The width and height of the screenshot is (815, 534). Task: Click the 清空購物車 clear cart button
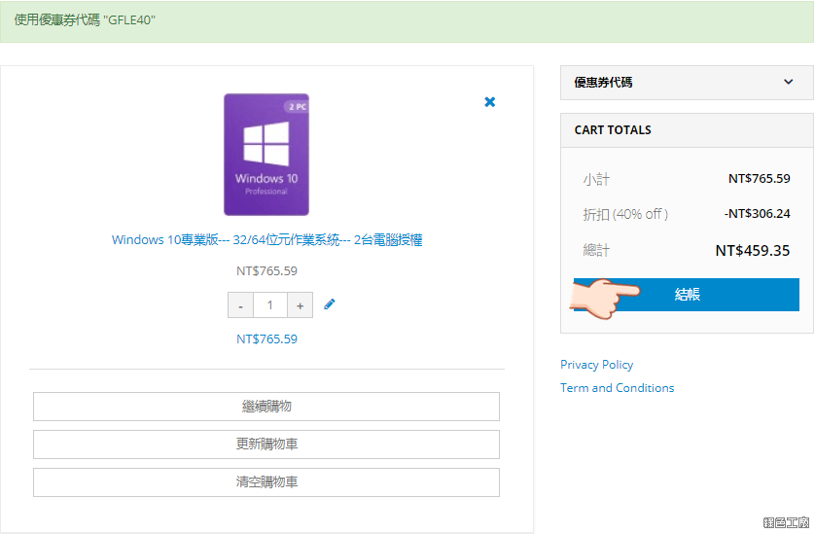(266, 482)
